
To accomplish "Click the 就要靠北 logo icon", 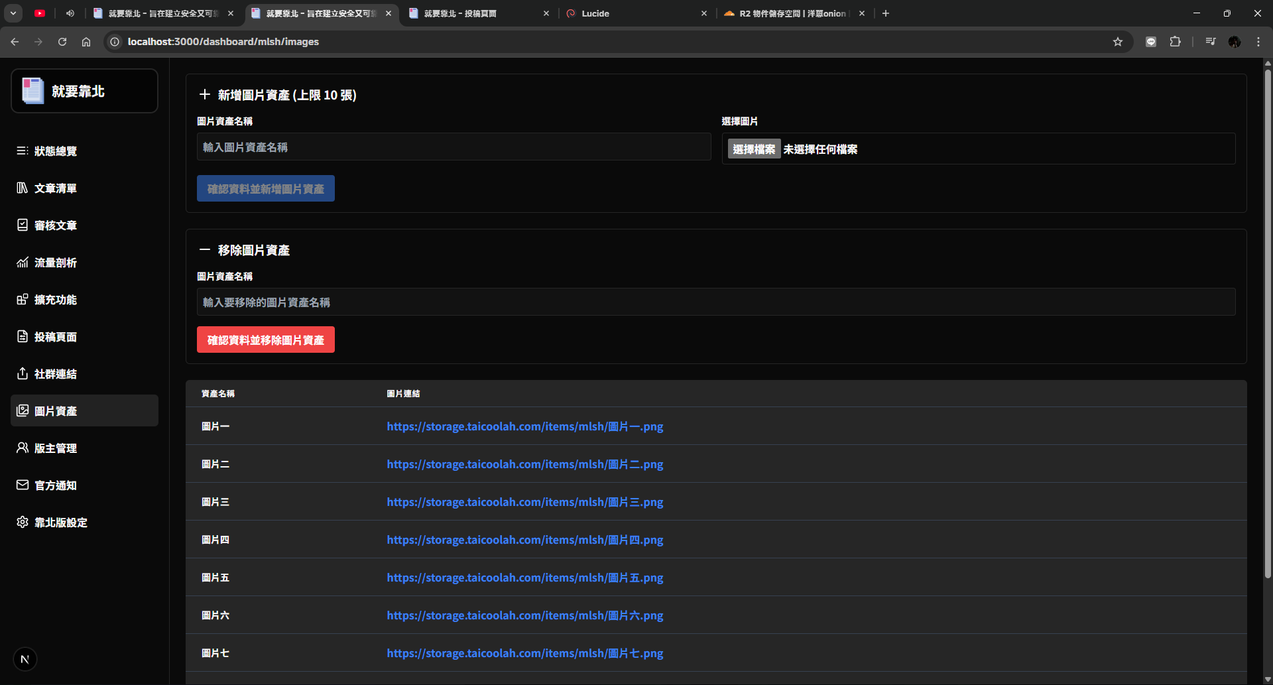I will (32, 91).
